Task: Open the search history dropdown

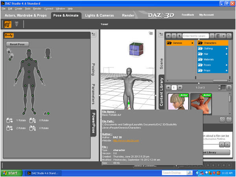Action: (x=212, y=36)
